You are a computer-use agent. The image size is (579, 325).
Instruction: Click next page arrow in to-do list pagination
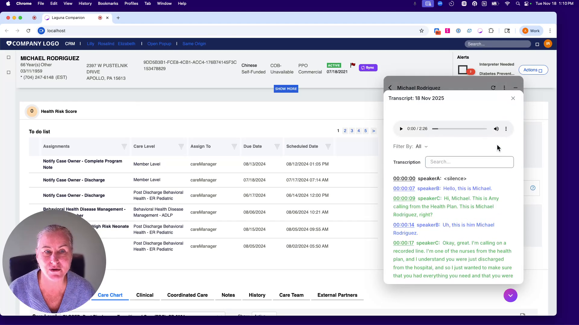click(374, 131)
